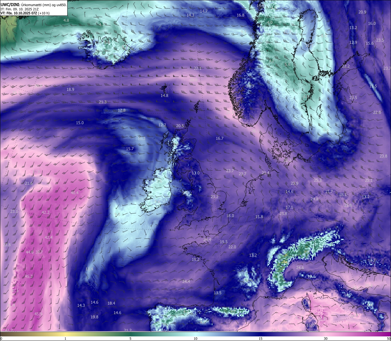This screenshot has height=341, width=391.
Task: Click the 23.1 value at the left edge
Action: [x=14, y=211]
